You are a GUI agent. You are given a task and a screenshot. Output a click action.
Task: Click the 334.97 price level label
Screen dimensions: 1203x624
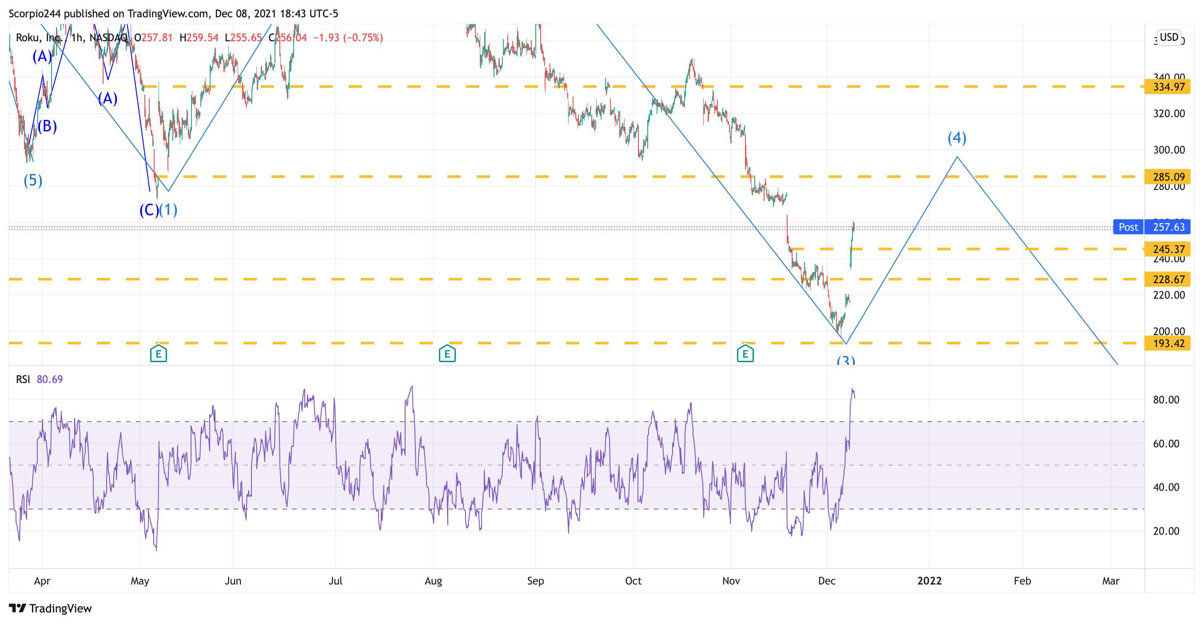[1168, 87]
